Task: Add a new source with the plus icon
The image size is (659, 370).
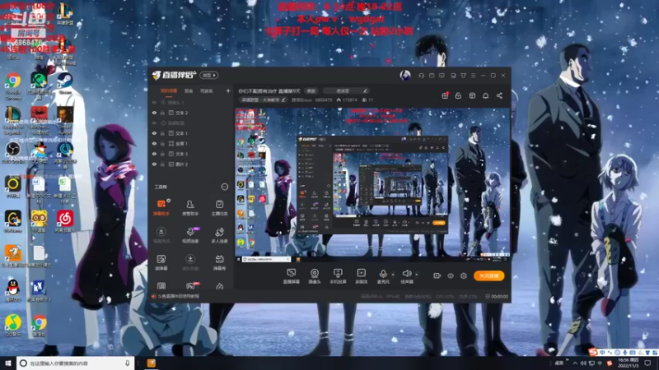Action: tap(228, 90)
